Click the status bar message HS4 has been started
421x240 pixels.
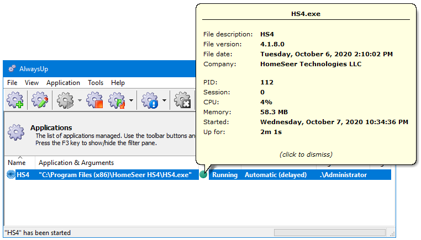pos(38,232)
